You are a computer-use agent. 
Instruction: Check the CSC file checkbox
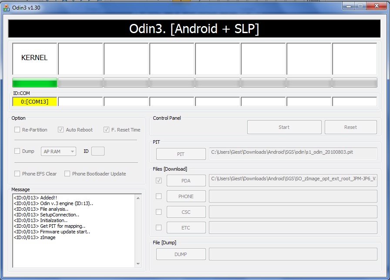point(158,212)
